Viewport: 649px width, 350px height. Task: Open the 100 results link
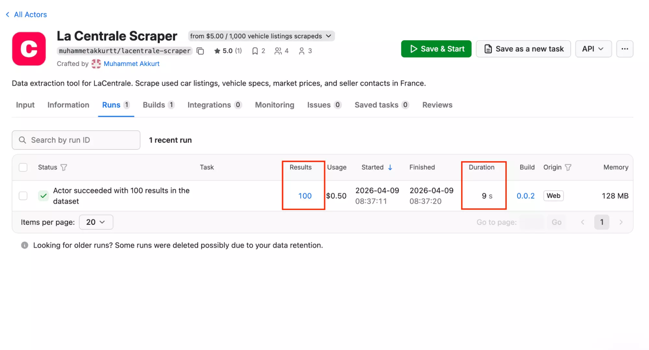305,196
